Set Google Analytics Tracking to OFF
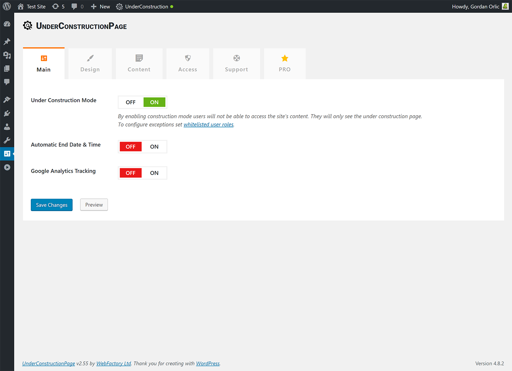The width and height of the screenshot is (512, 371). (x=131, y=173)
